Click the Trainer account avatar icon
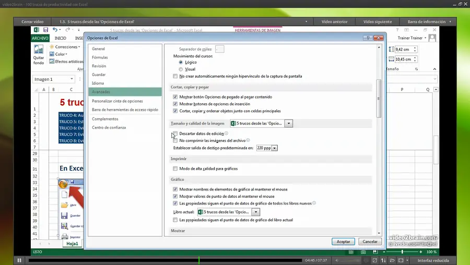This screenshot has height=265, width=470. coord(432,38)
